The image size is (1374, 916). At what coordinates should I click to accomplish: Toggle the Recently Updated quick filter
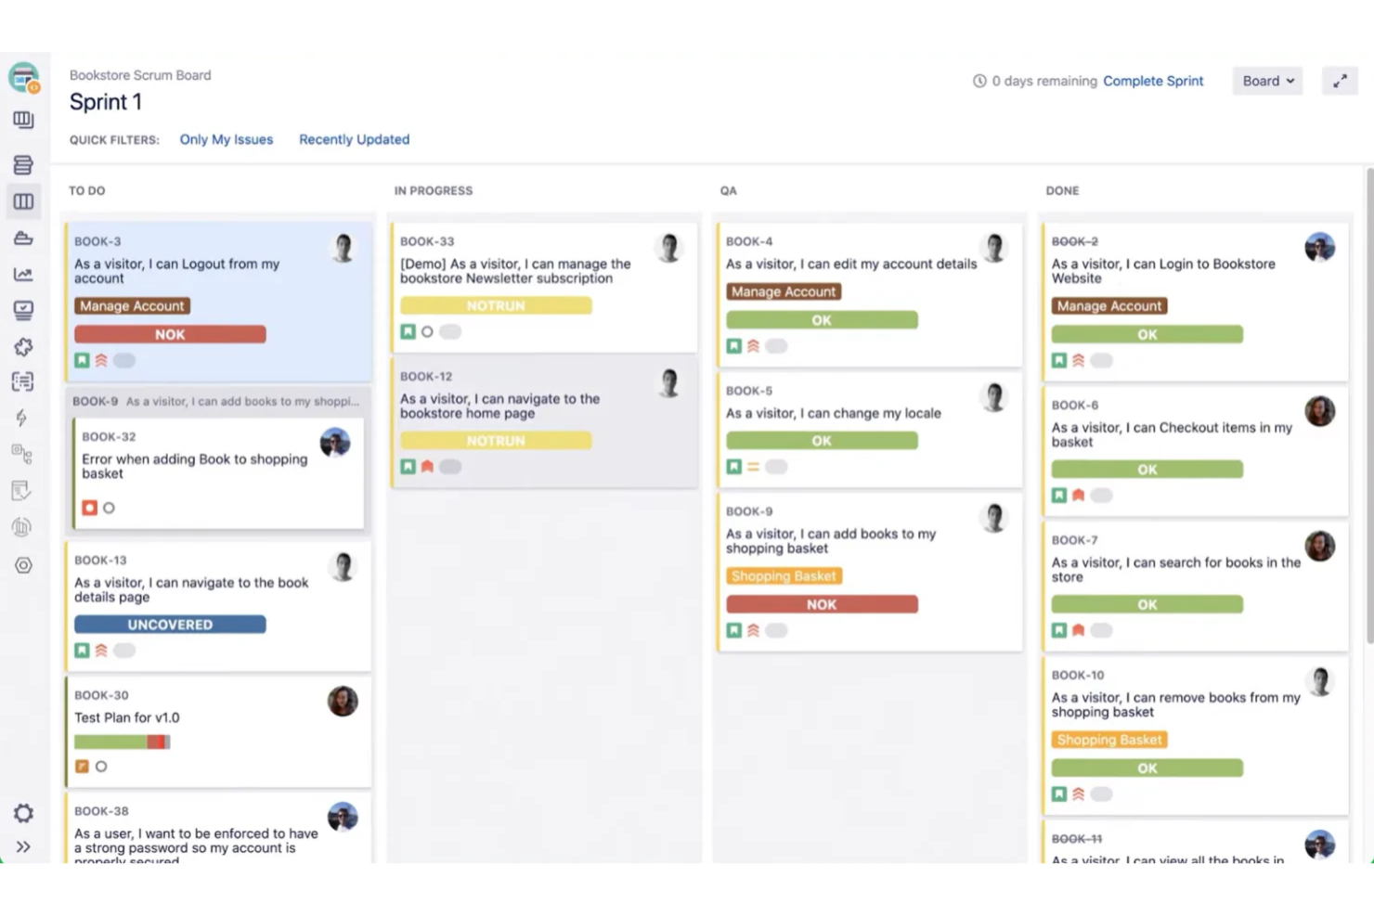pos(354,139)
